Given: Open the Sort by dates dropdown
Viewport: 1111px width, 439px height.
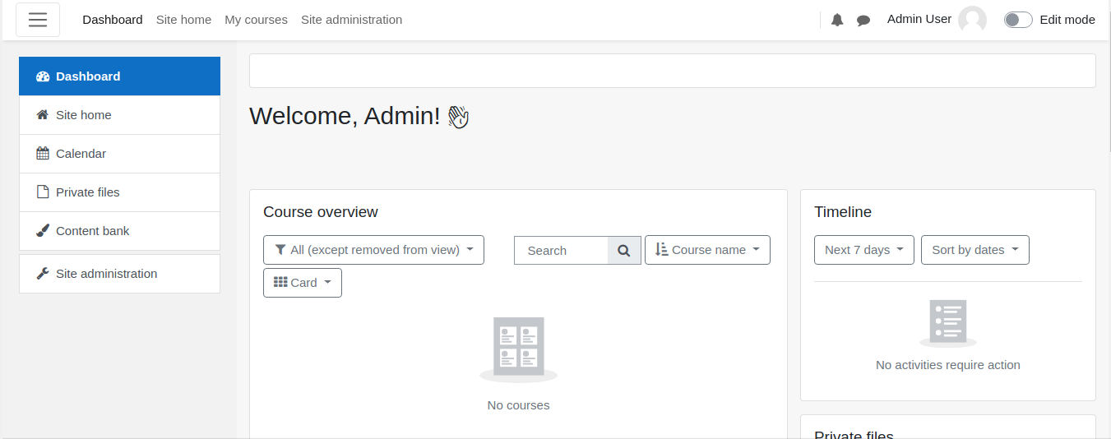Looking at the screenshot, I should point(975,250).
